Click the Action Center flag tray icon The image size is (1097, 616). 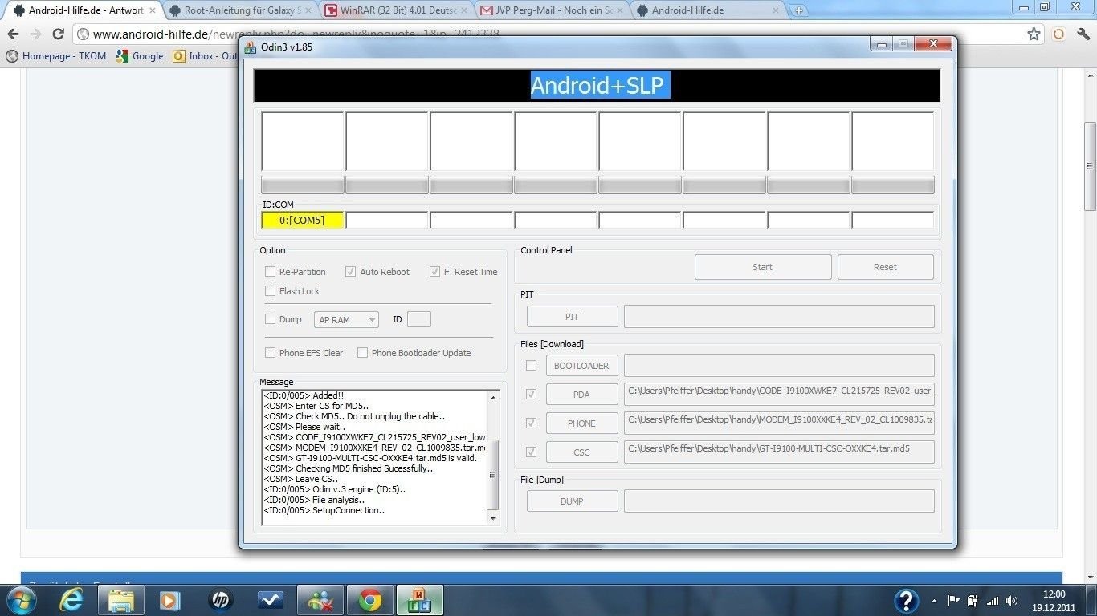954,601
